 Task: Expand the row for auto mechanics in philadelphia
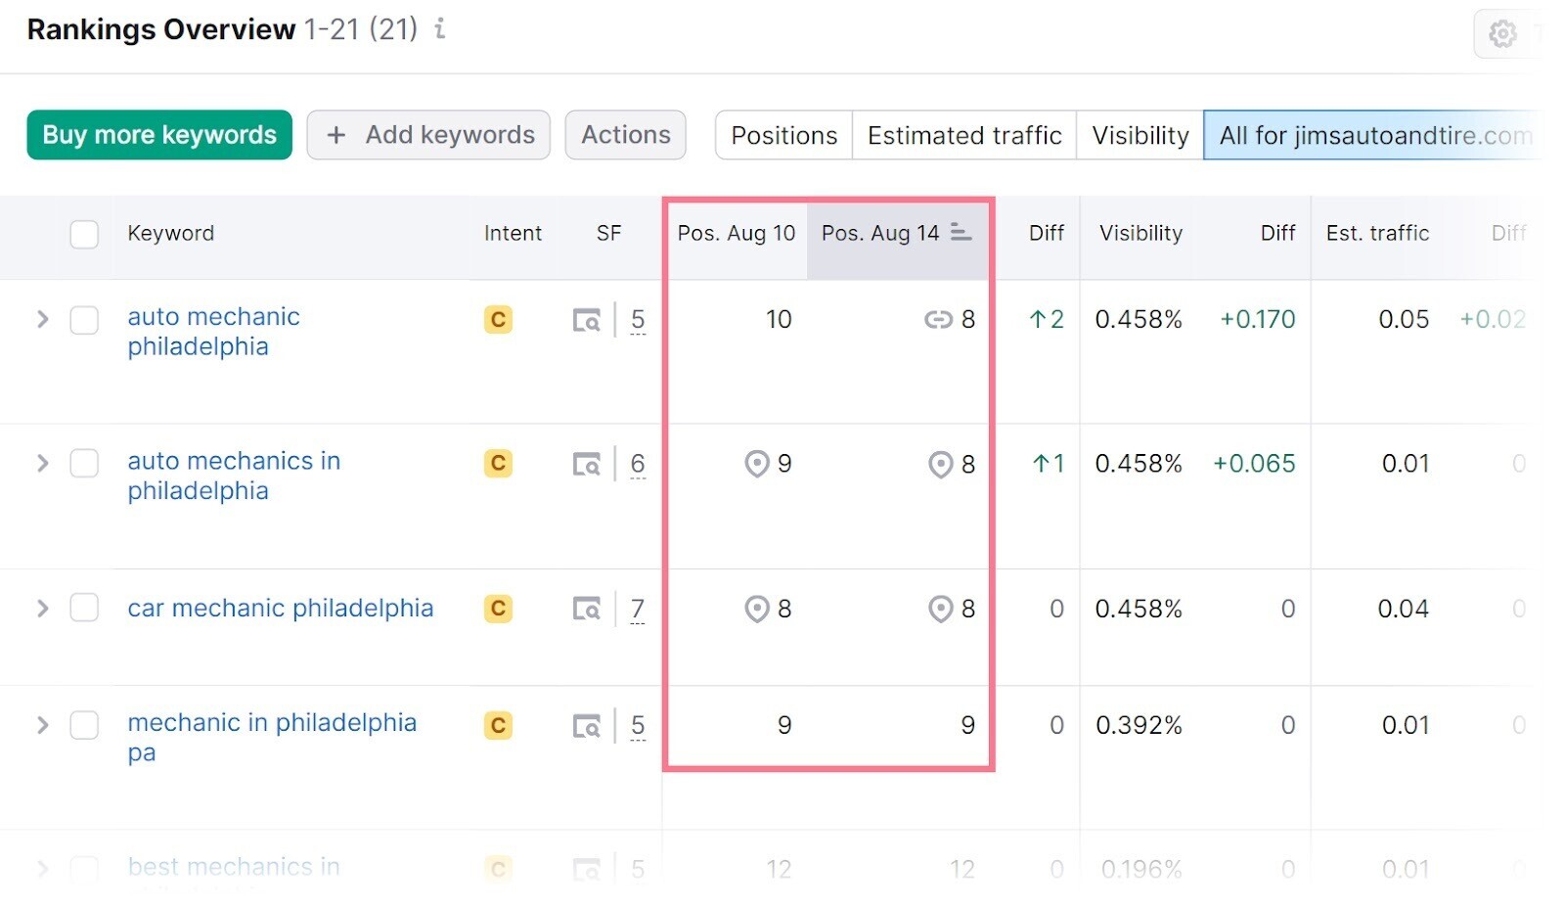click(42, 464)
